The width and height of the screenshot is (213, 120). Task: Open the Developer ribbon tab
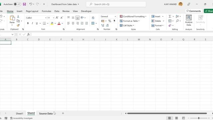tap(86, 11)
